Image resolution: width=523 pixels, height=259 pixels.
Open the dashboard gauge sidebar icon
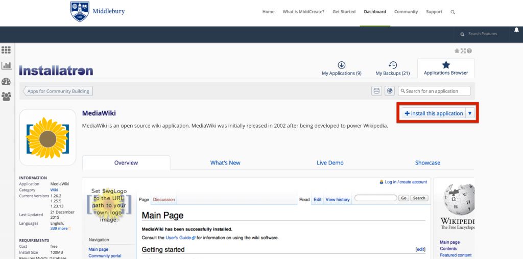coord(6,81)
